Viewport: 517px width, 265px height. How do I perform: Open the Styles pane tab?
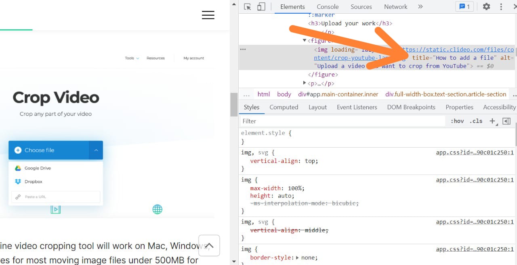point(251,107)
